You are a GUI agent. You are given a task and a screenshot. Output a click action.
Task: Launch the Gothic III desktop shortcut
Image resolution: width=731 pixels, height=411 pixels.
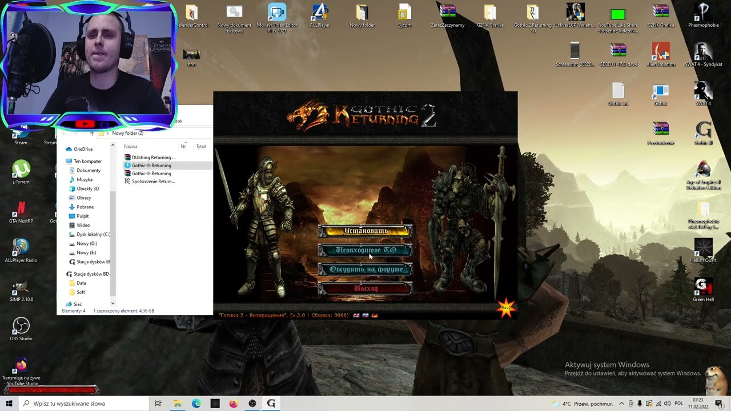703,134
